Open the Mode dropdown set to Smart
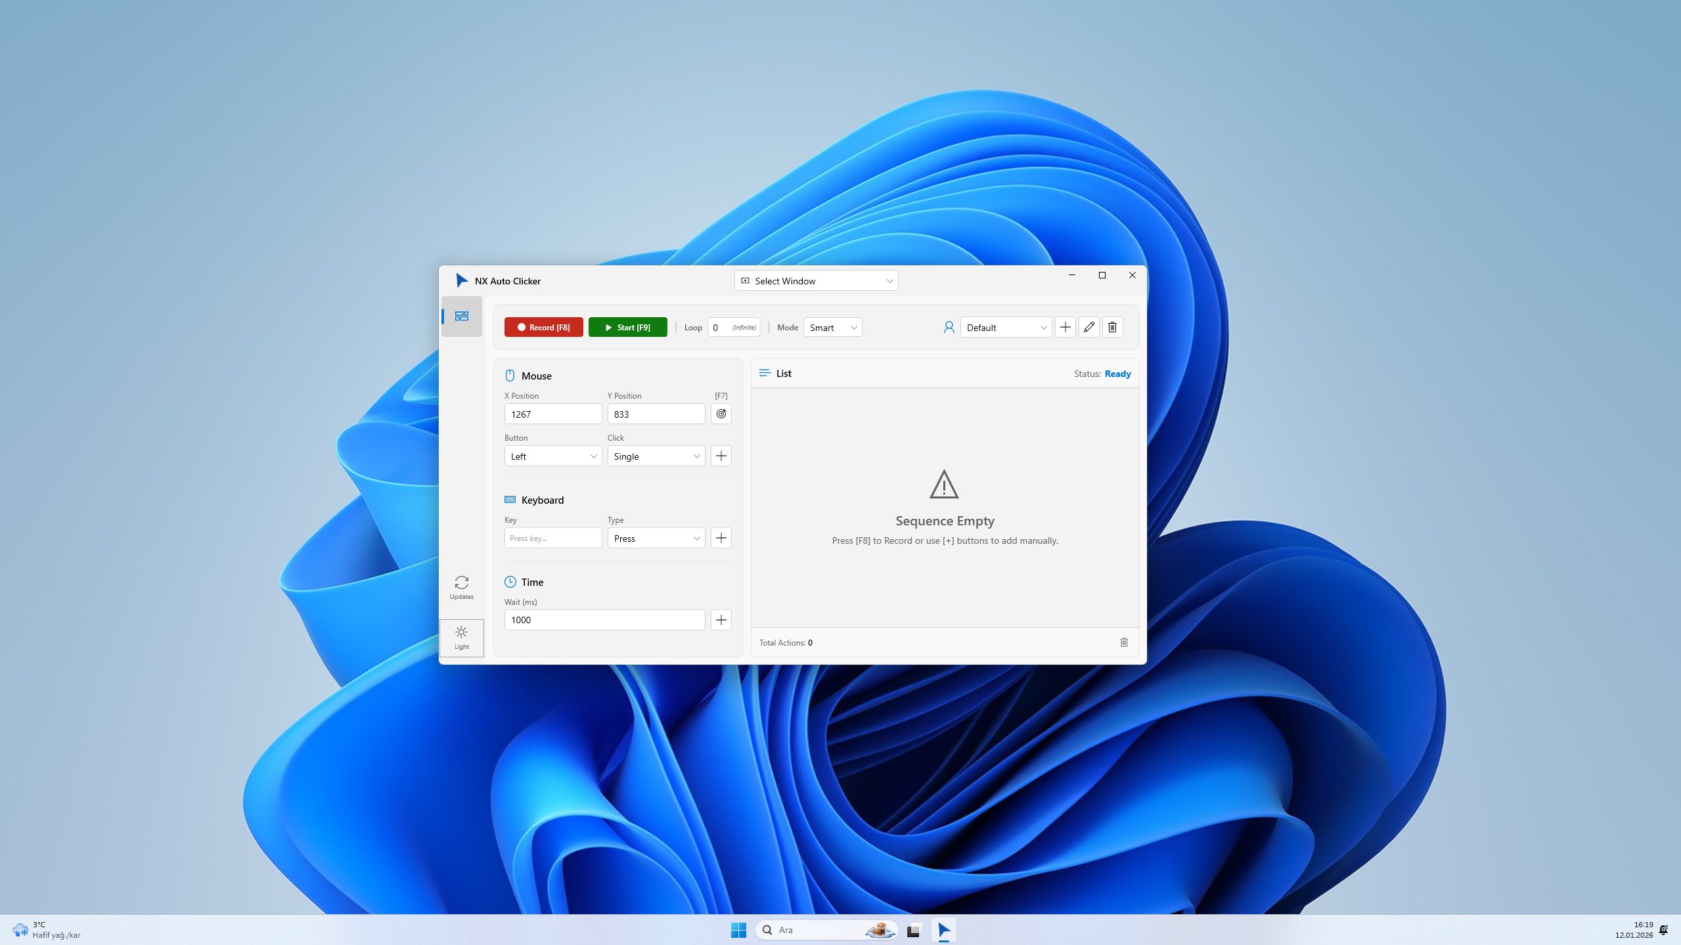 point(832,327)
